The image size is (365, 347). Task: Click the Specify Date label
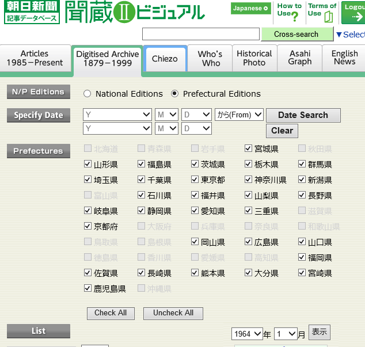39,115
